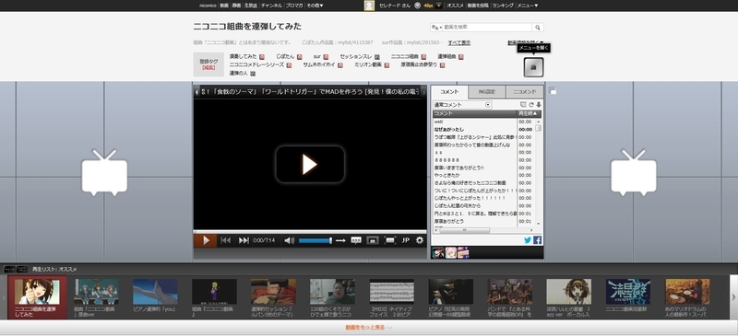This screenshot has width=738, height=336.
Task: Expand the 通常コメント dropdown
Action: coord(462,105)
